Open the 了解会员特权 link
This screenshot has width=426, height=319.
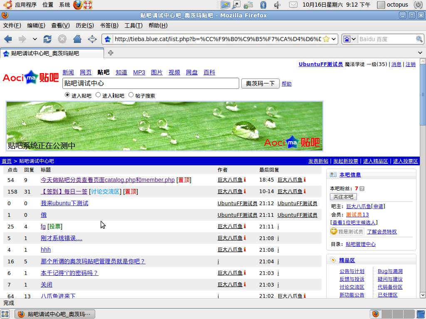[382, 232]
